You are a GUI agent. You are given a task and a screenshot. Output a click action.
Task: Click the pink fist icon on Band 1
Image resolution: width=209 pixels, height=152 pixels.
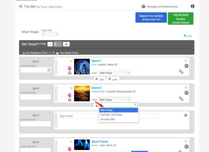pyautogui.click(x=70, y=68)
